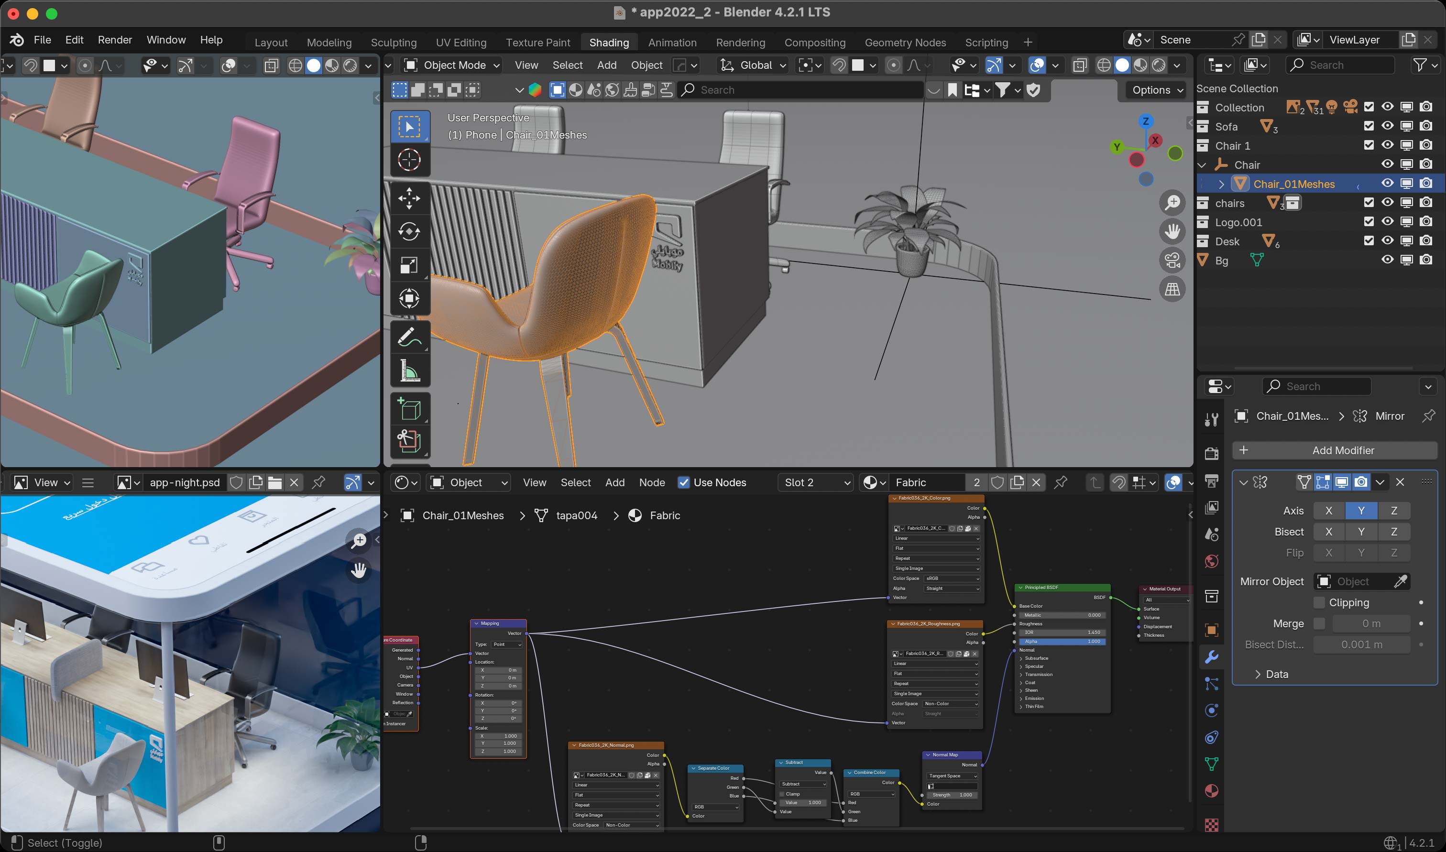
Task: Select the Annotate pencil tool
Action: pyautogui.click(x=409, y=337)
